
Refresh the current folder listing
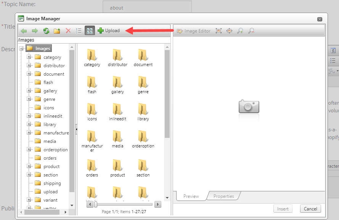46,31
